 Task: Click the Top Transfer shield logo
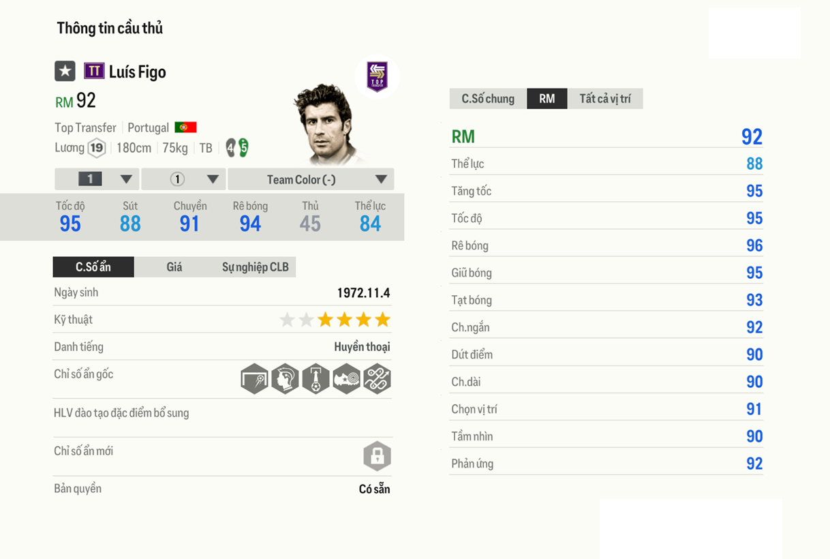point(377,76)
